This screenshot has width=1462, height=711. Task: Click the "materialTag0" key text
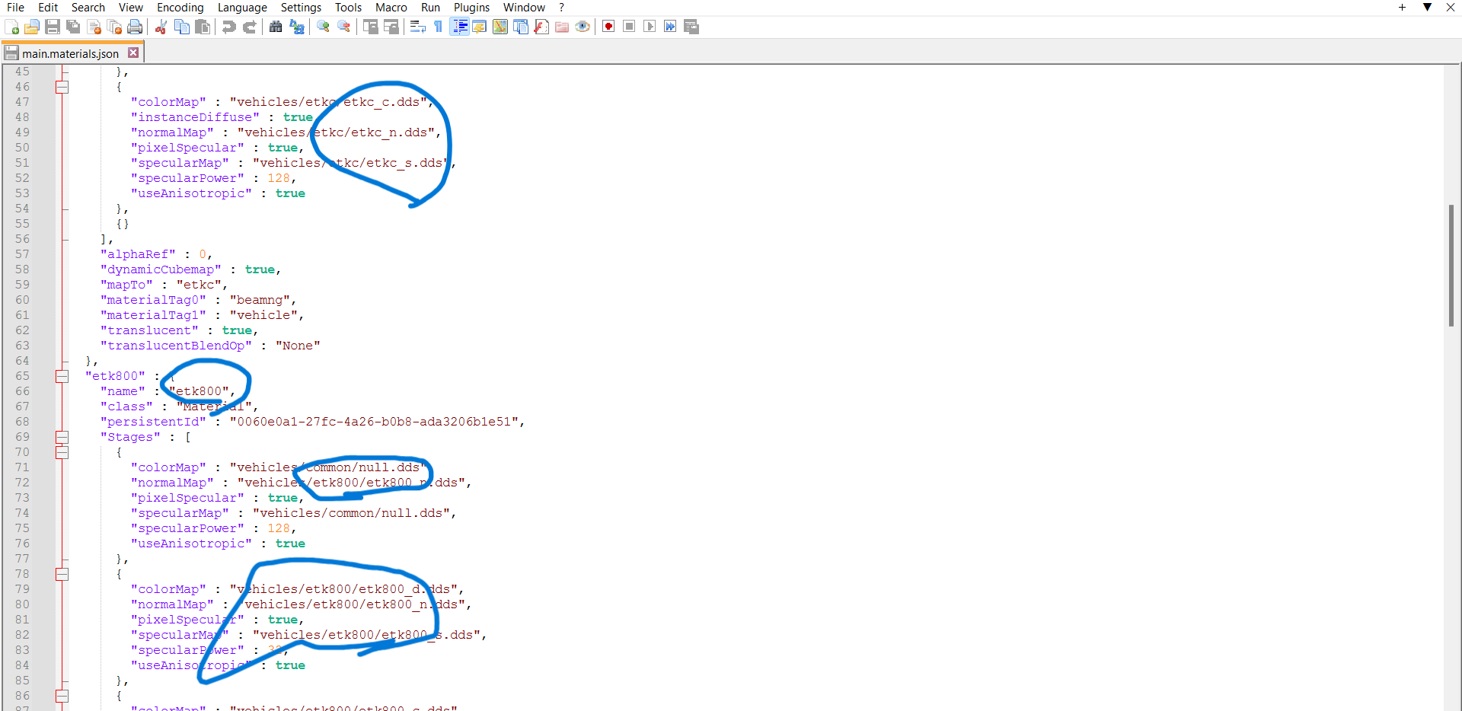pos(153,300)
